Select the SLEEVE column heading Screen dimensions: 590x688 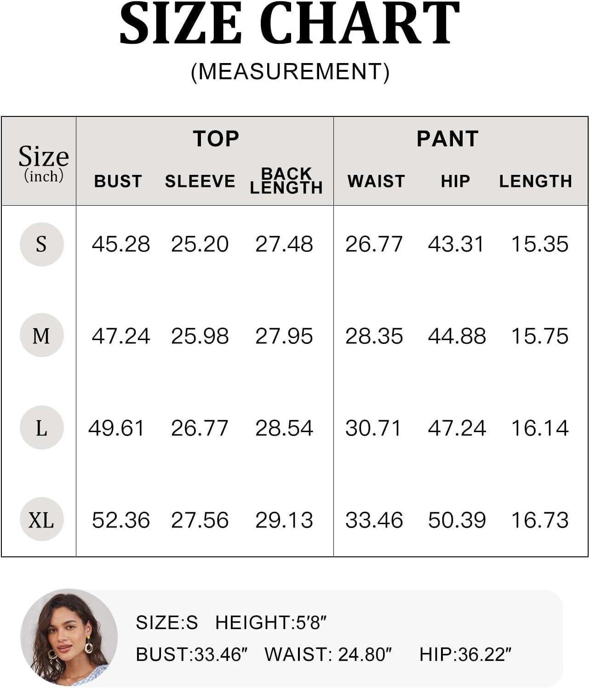(200, 181)
